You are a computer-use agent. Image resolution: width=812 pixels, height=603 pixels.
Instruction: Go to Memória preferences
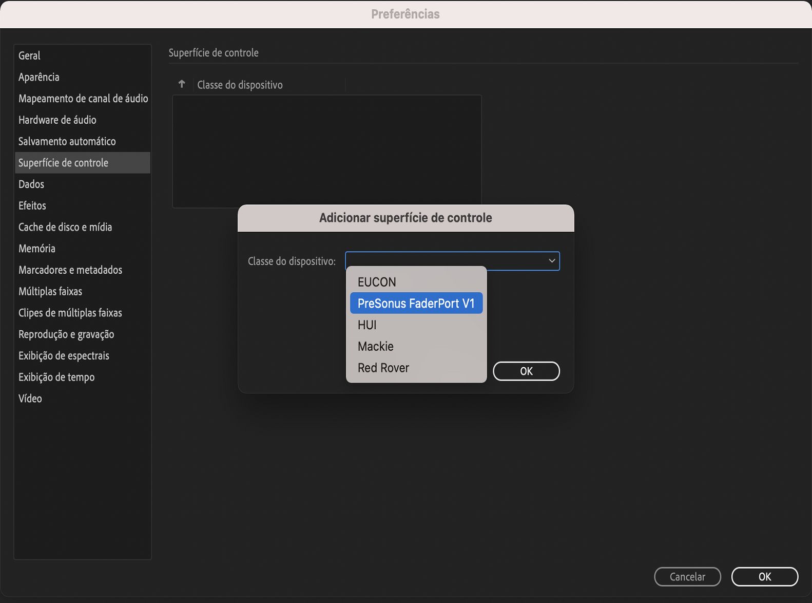point(83,249)
